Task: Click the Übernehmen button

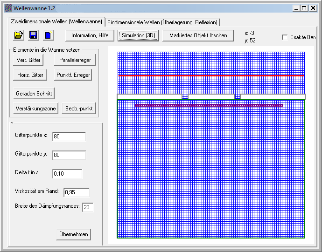Action: click(x=74, y=234)
